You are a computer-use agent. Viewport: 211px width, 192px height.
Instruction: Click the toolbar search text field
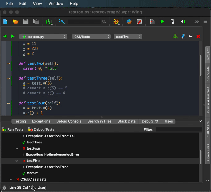tap(84, 21)
